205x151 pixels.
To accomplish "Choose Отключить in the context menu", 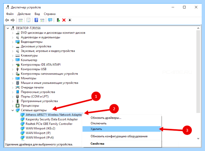I will click(122, 123).
